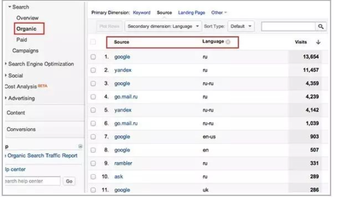The width and height of the screenshot is (351, 198).
Task: Expand Search Engine Optimization section
Action: 6,64
